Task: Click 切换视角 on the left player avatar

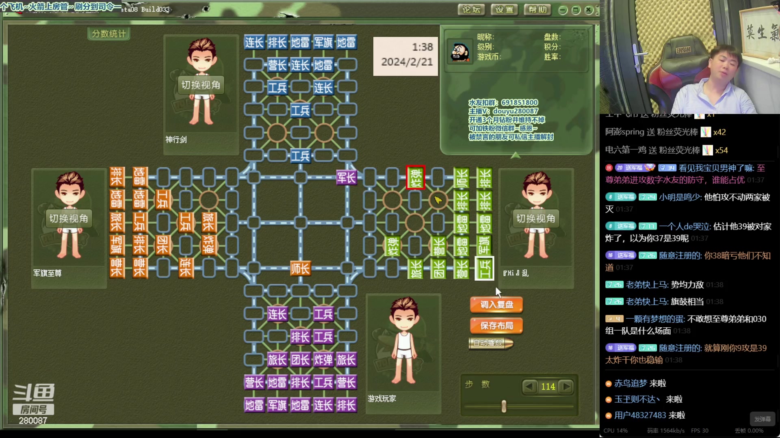Action: click(69, 219)
